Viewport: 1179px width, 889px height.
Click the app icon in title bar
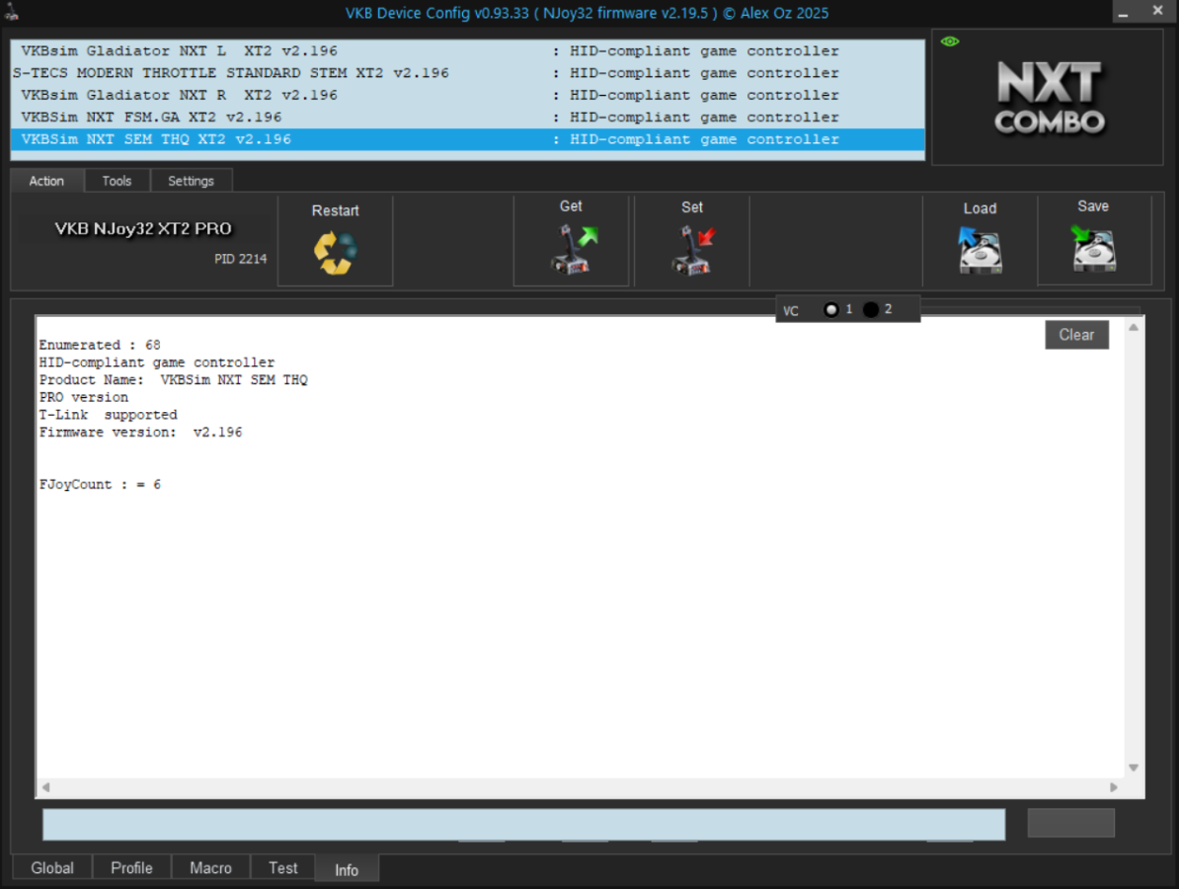(11, 12)
